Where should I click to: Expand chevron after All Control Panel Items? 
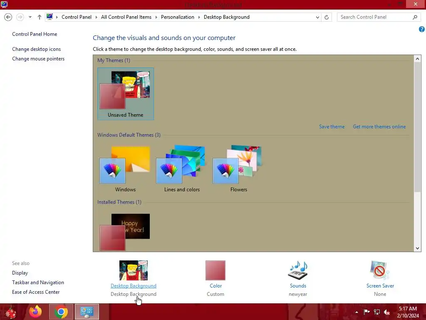156,17
